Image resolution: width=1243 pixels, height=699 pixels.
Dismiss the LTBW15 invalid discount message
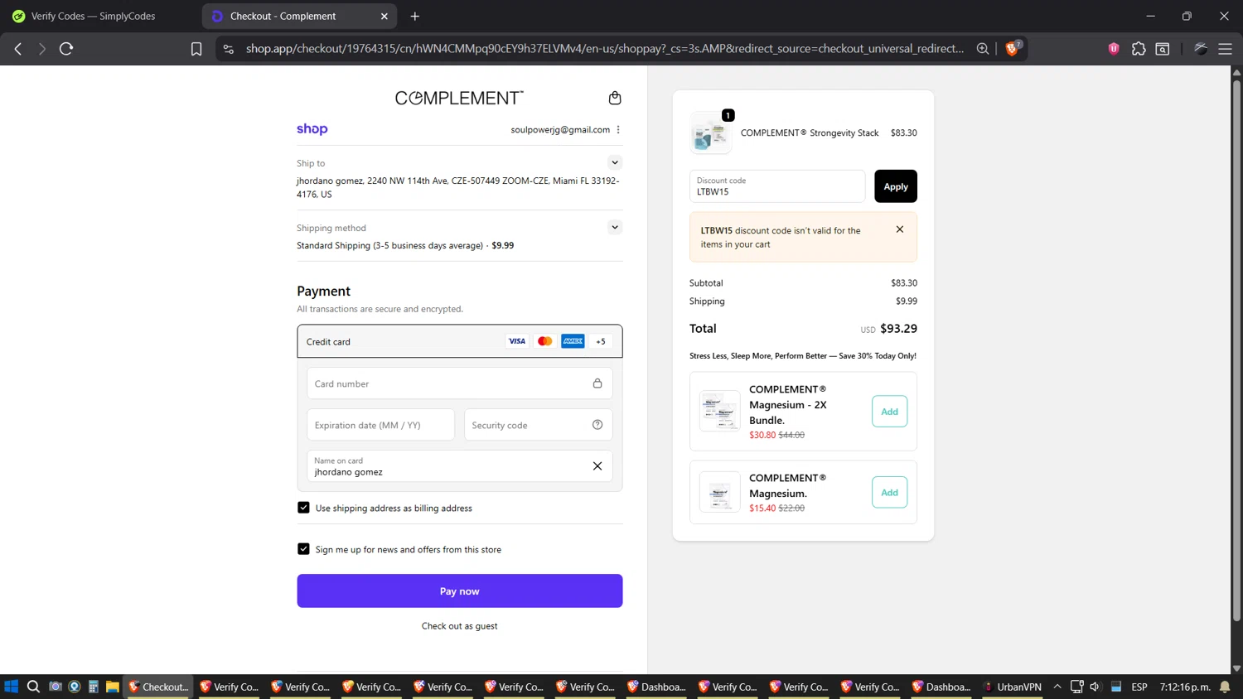899,229
